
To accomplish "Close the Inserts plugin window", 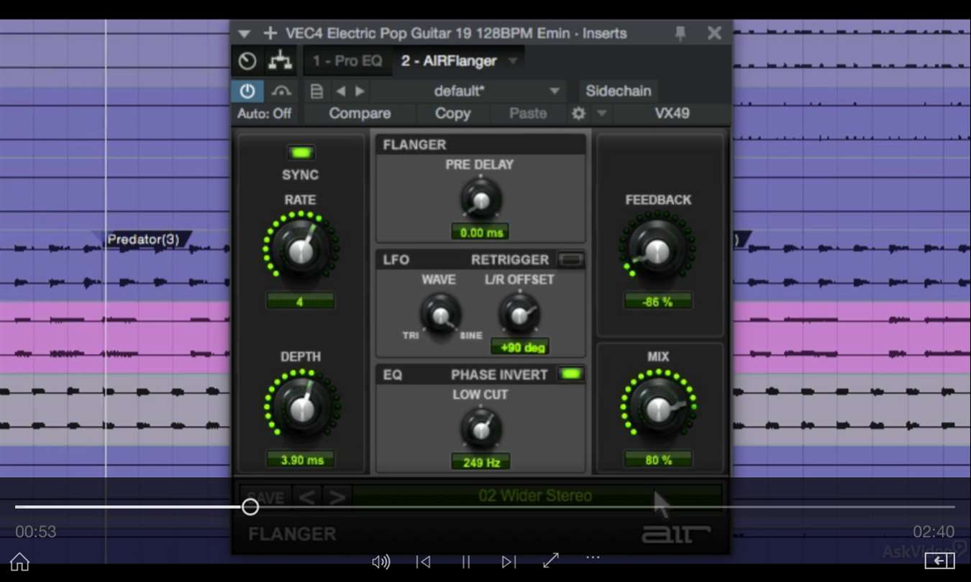I will coord(714,33).
